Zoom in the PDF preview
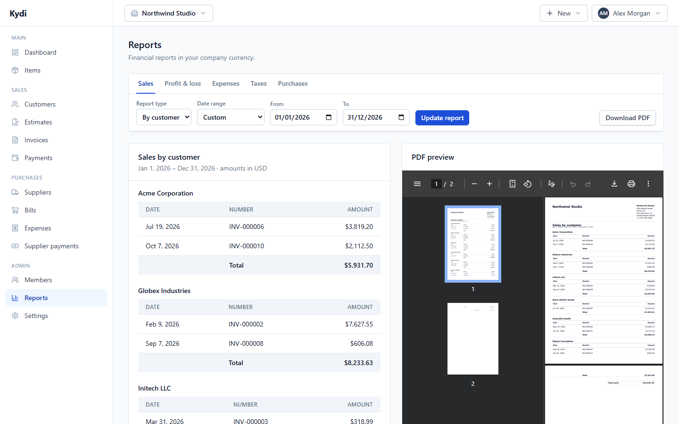This screenshot has height=424, width=679. coord(489,184)
